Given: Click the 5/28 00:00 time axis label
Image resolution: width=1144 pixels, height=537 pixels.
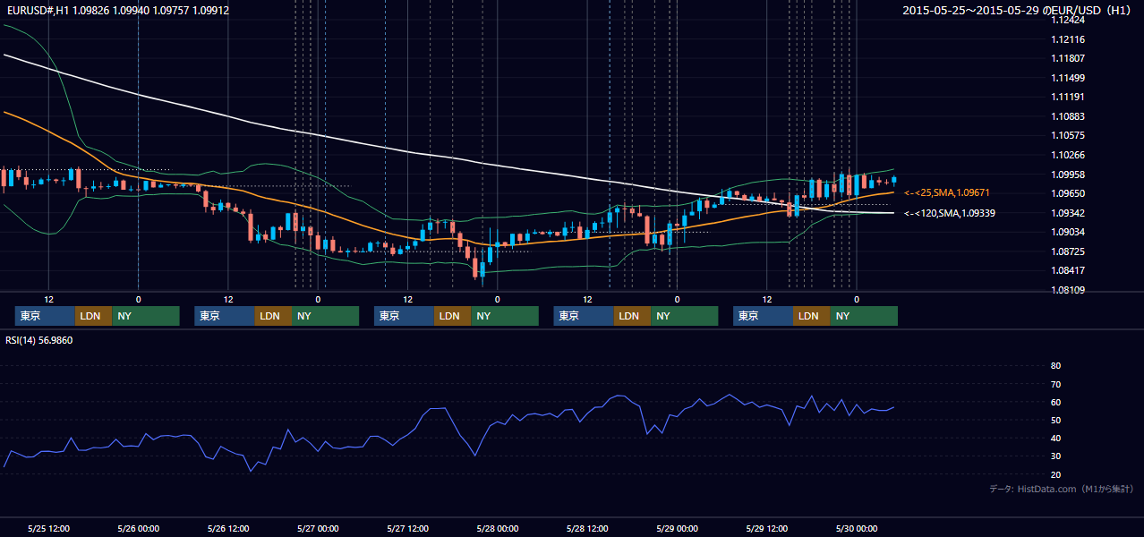Looking at the screenshot, I should (x=497, y=528).
